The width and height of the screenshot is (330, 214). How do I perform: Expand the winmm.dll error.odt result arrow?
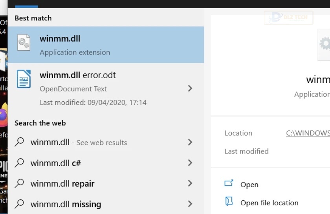pos(190,88)
